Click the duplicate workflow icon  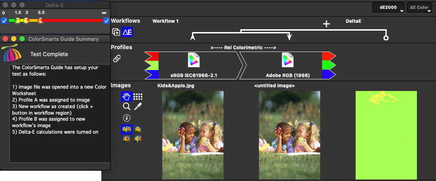tap(116, 32)
